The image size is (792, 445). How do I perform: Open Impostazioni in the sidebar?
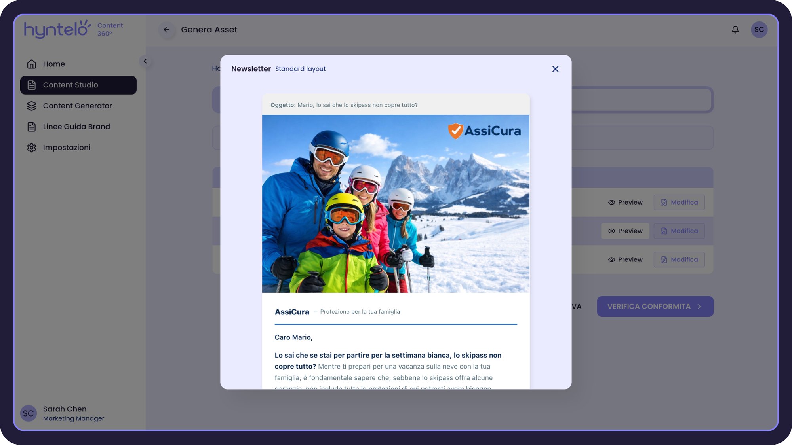[x=78, y=148]
